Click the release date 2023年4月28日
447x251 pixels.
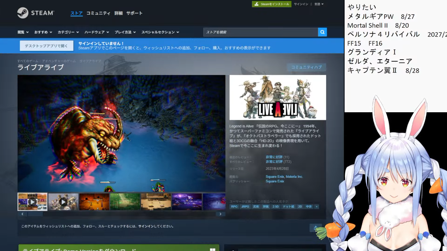click(x=278, y=169)
